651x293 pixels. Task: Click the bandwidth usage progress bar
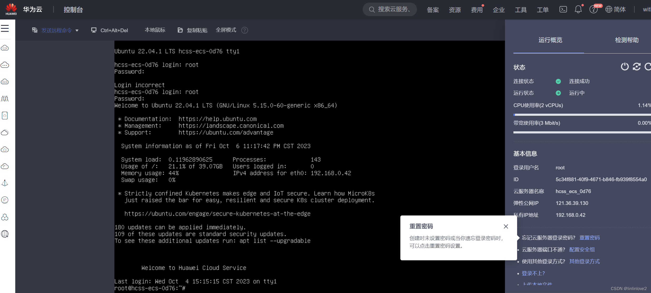point(582,132)
